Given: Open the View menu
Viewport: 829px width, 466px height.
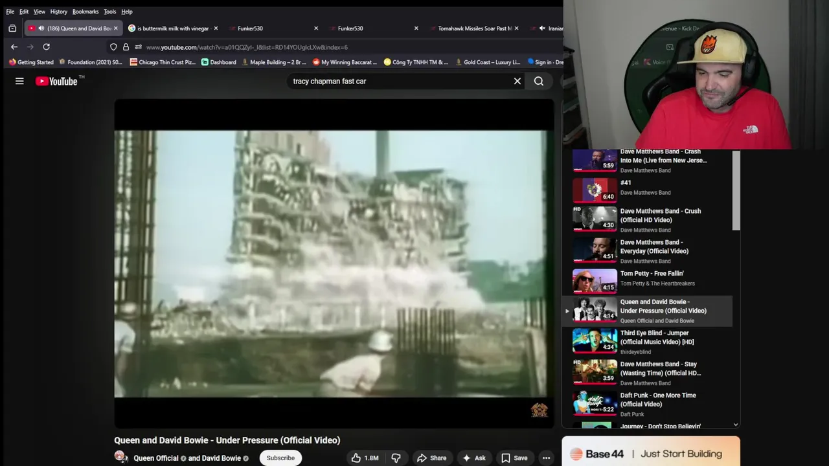Looking at the screenshot, I should pyautogui.click(x=40, y=12).
